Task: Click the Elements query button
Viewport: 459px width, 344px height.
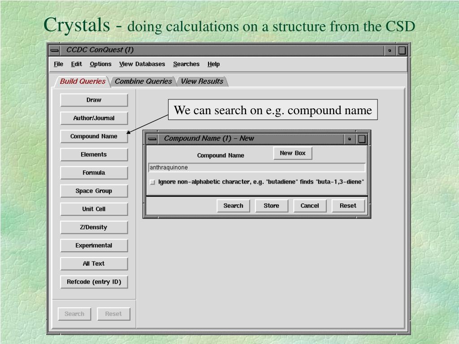Action: [94, 155]
